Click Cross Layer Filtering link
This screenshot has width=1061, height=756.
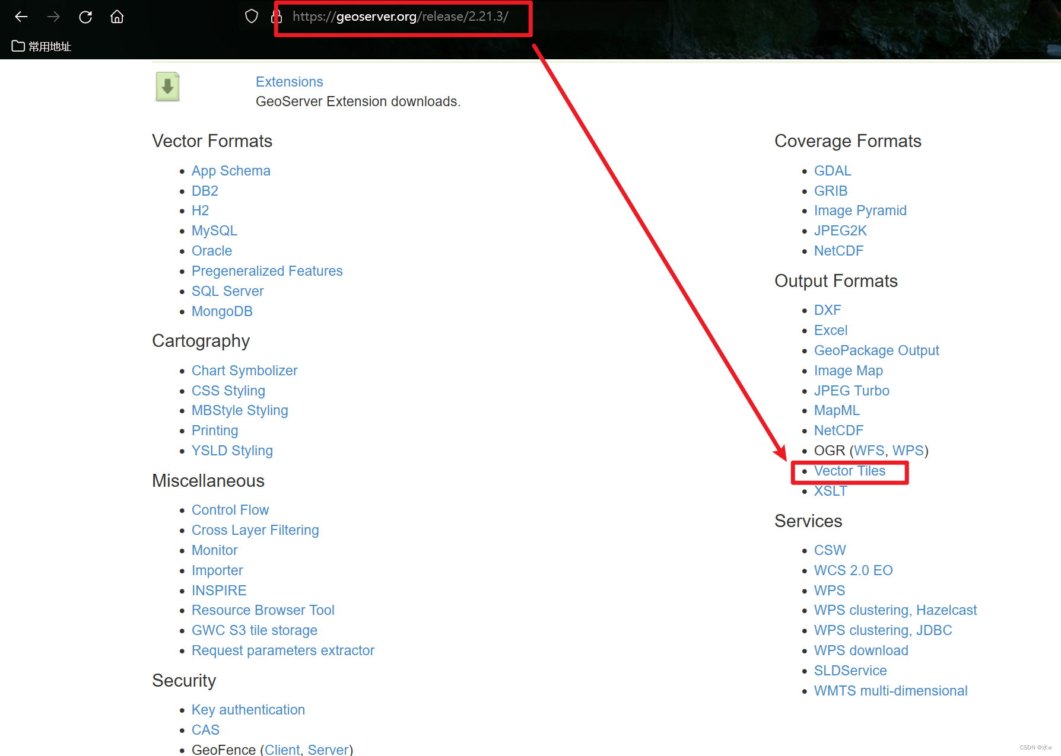click(x=255, y=530)
